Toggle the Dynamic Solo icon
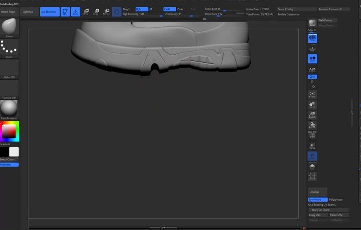The width and height of the screenshot is (361, 230). (312, 156)
